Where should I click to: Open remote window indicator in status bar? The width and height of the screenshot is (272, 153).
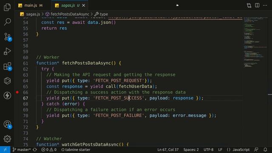5,150
